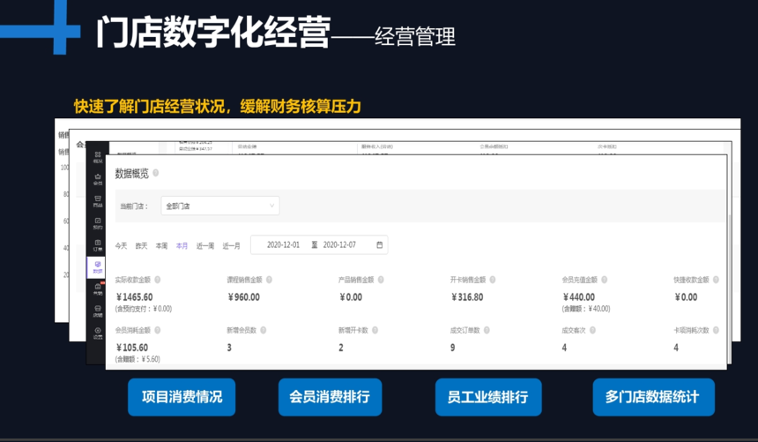Click help icon next to 课程销售金额
Screen dimensions: 758x442
pyautogui.click(x=269, y=280)
